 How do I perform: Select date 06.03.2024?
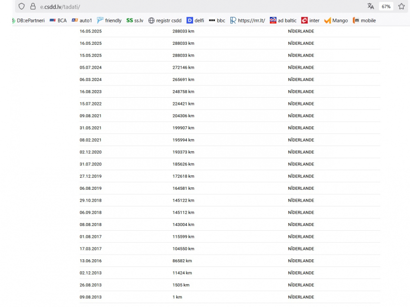(91, 80)
